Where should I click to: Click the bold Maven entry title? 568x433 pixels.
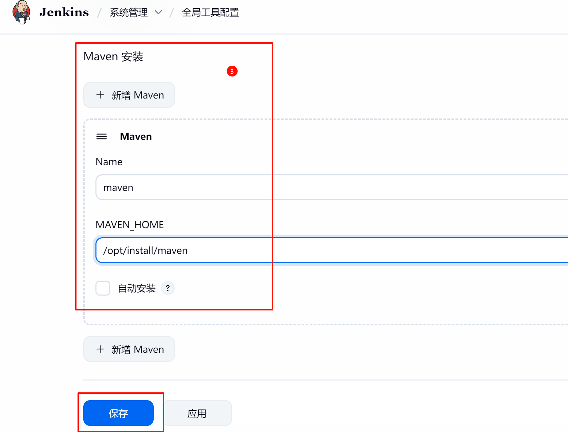136,136
